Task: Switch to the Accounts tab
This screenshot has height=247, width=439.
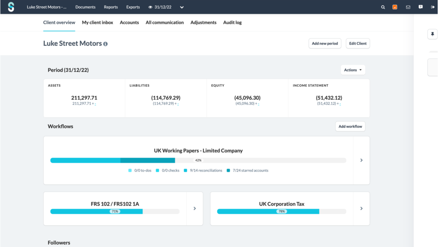Action: (129, 22)
